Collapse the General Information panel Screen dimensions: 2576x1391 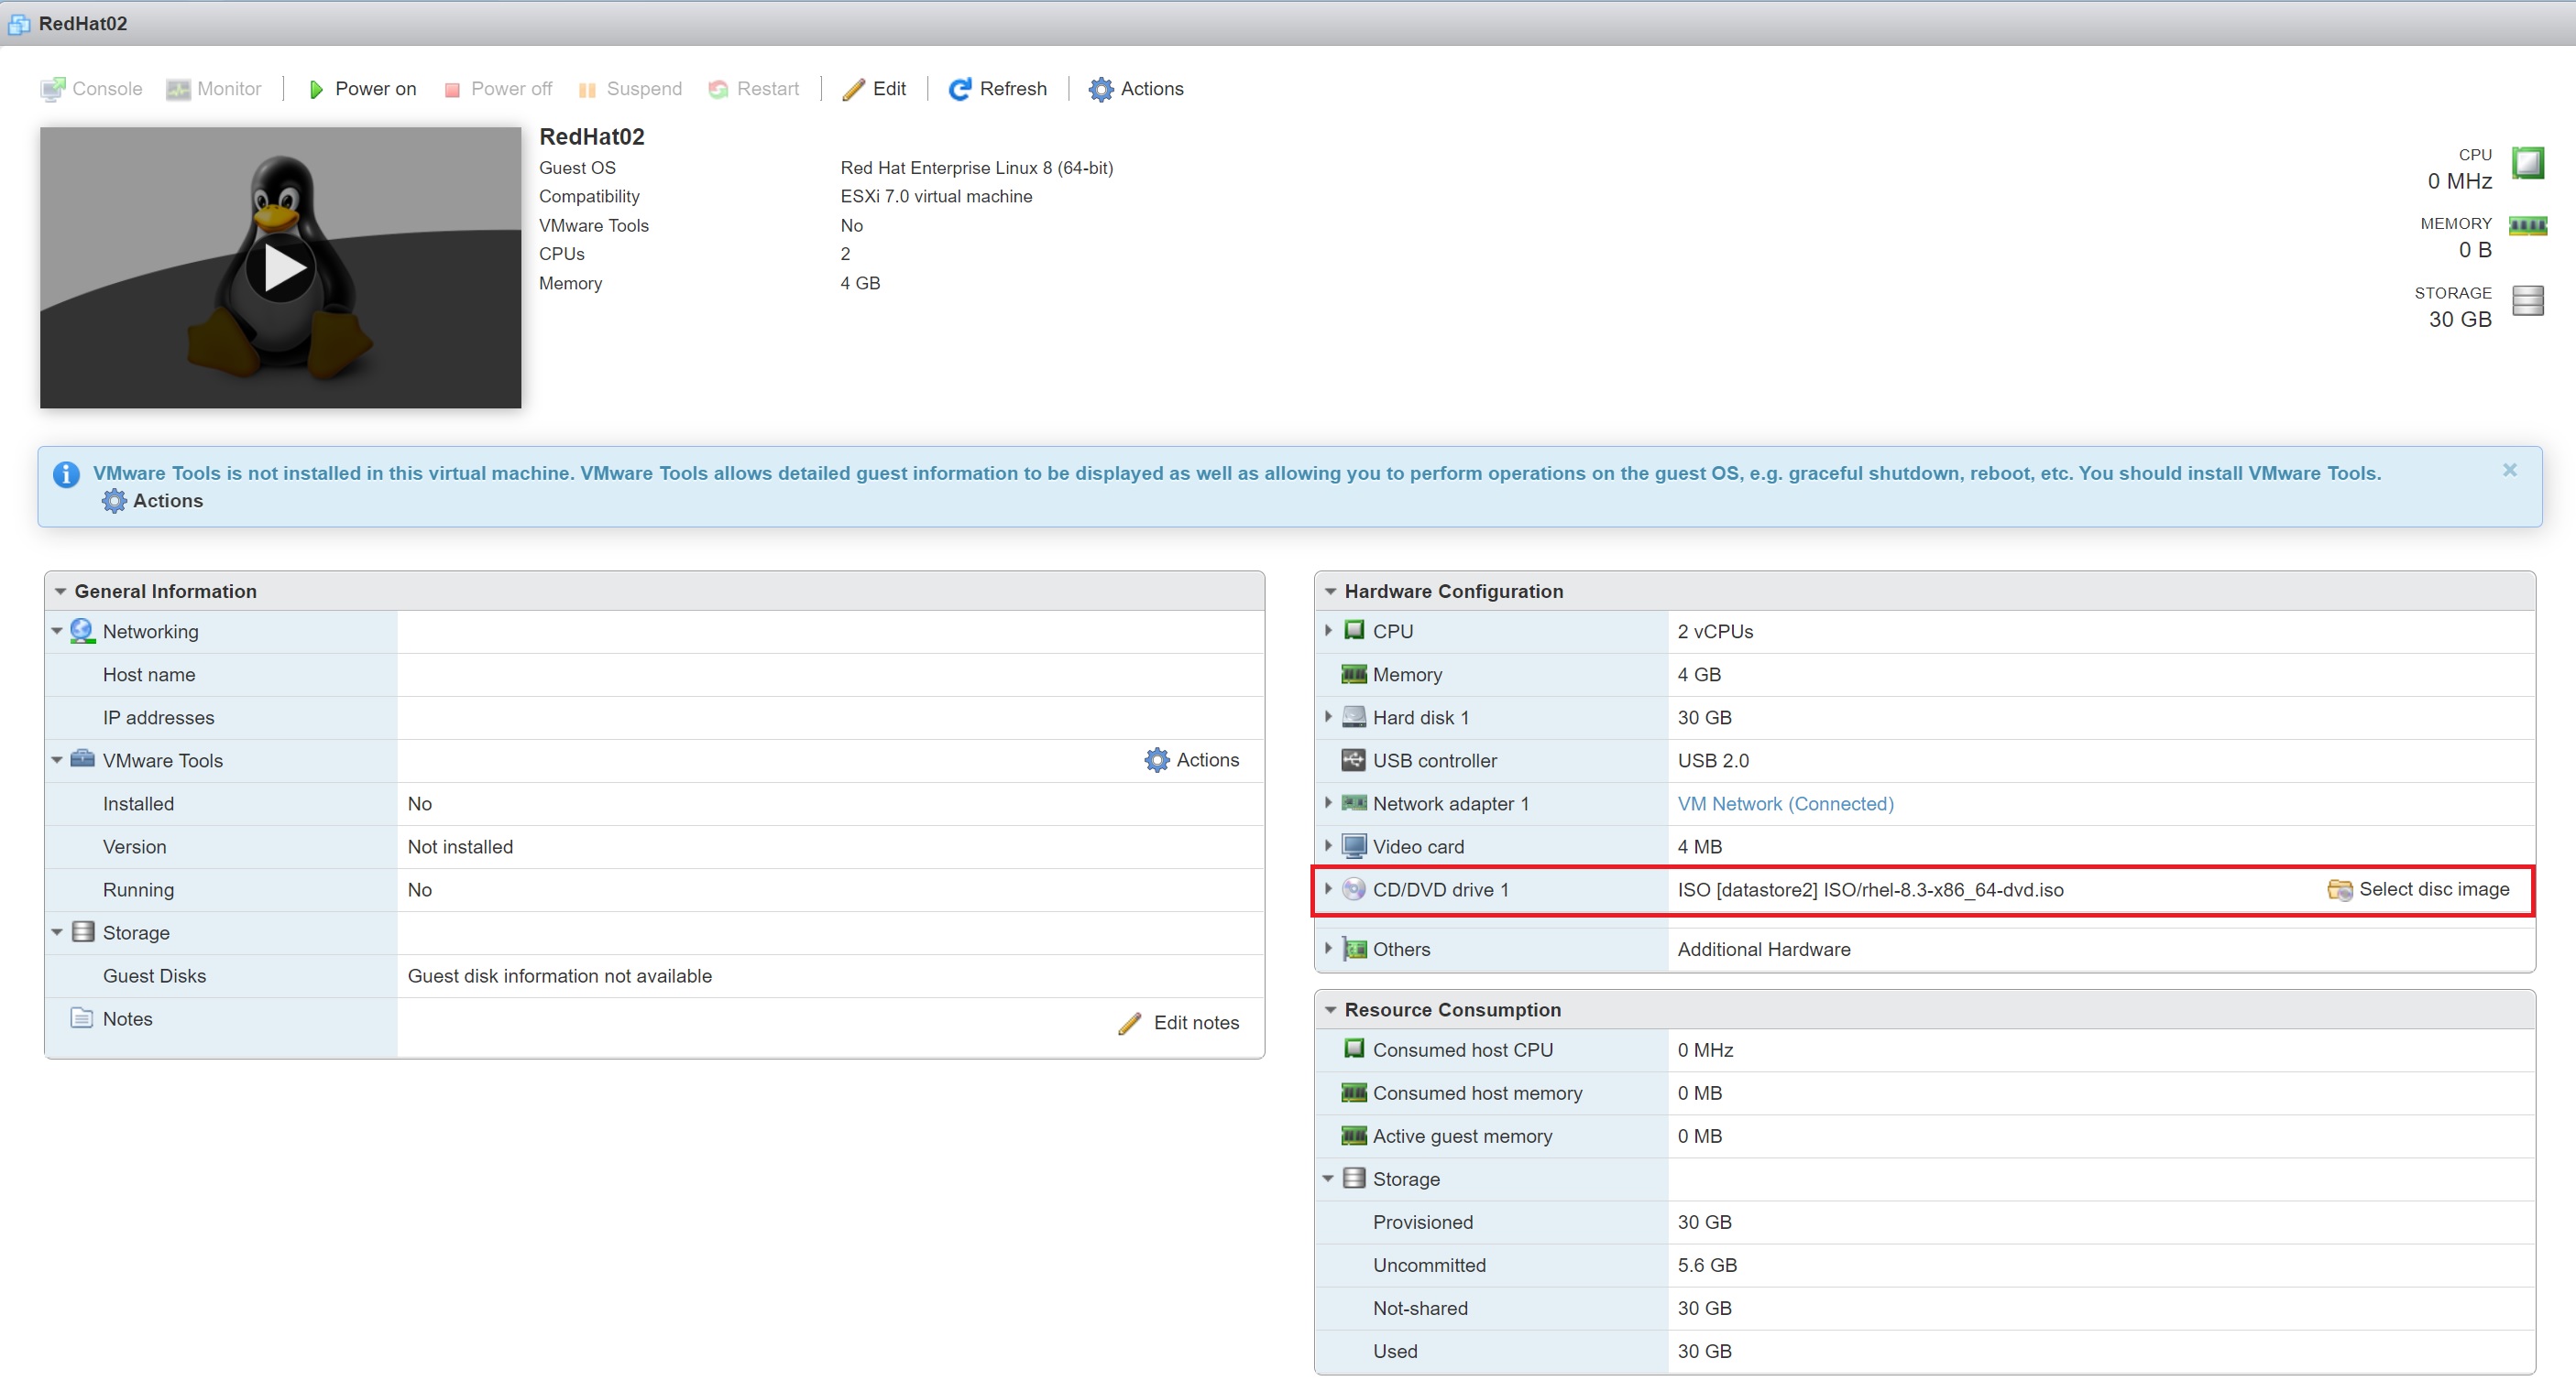pyautogui.click(x=60, y=592)
